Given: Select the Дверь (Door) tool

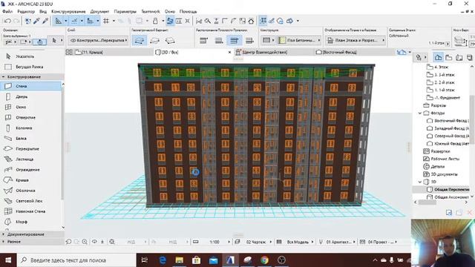Looking at the screenshot, I should pyautogui.click(x=31, y=96).
